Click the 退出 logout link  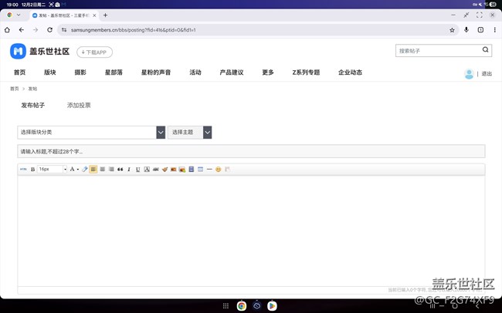[x=487, y=74]
